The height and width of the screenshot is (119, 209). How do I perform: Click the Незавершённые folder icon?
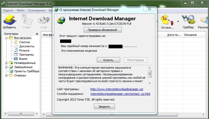click(11, 63)
